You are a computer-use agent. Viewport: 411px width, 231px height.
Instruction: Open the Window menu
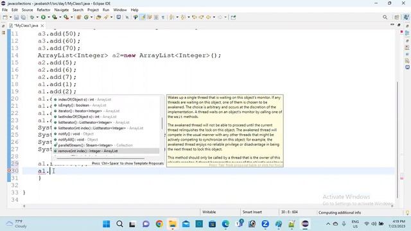click(120, 10)
